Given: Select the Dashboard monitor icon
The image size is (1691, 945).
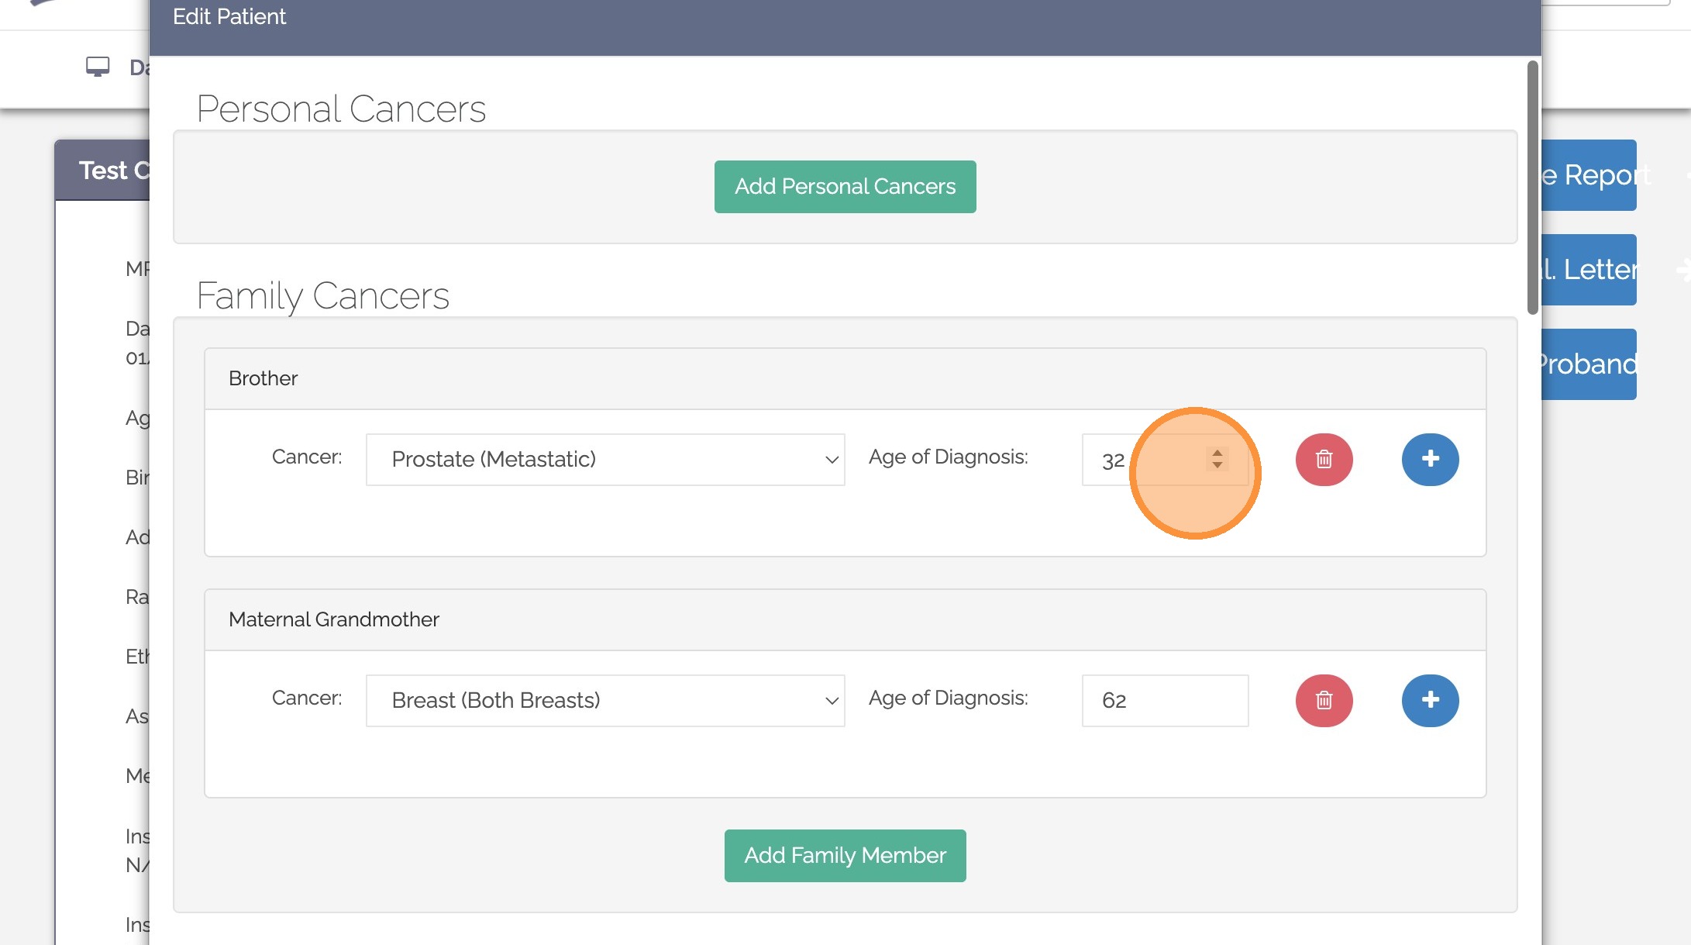Looking at the screenshot, I should [x=96, y=67].
